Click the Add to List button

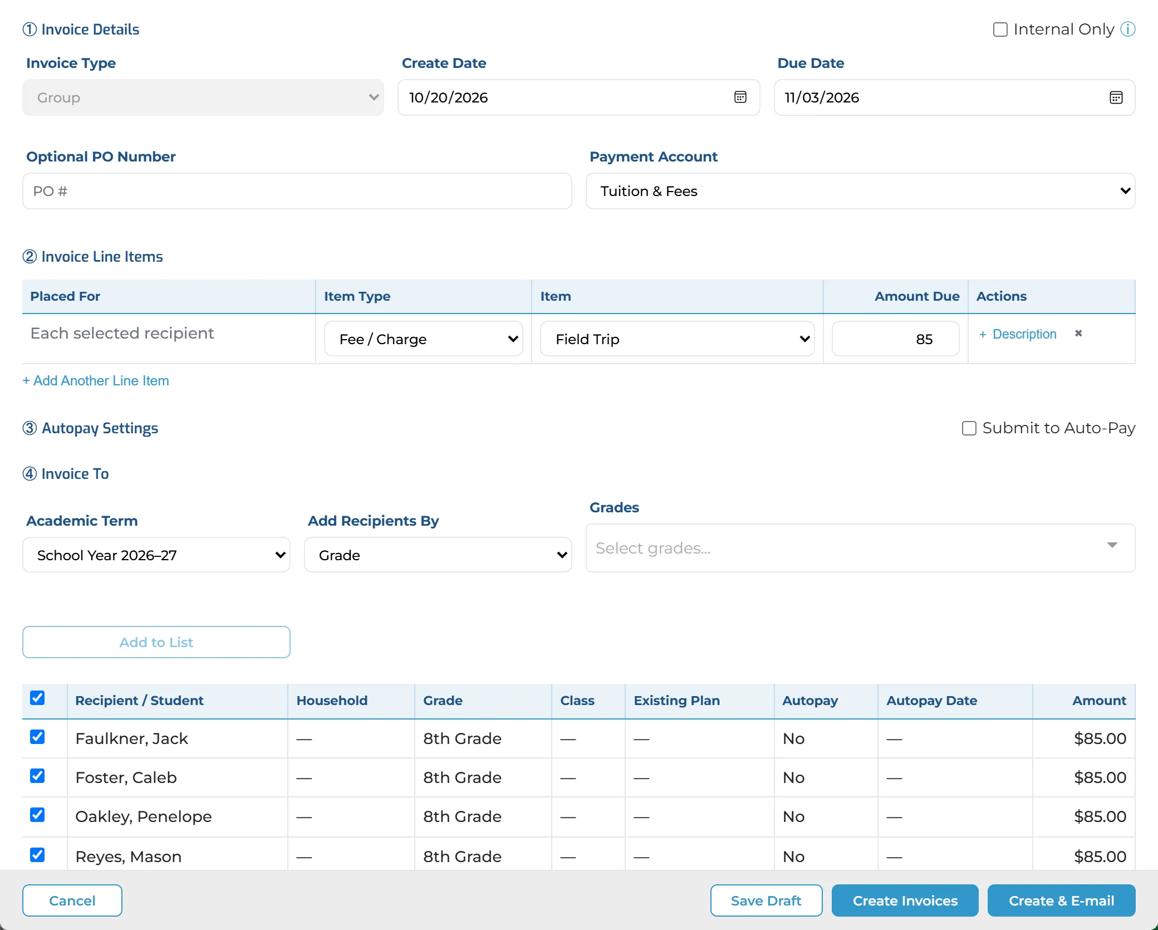pos(156,642)
